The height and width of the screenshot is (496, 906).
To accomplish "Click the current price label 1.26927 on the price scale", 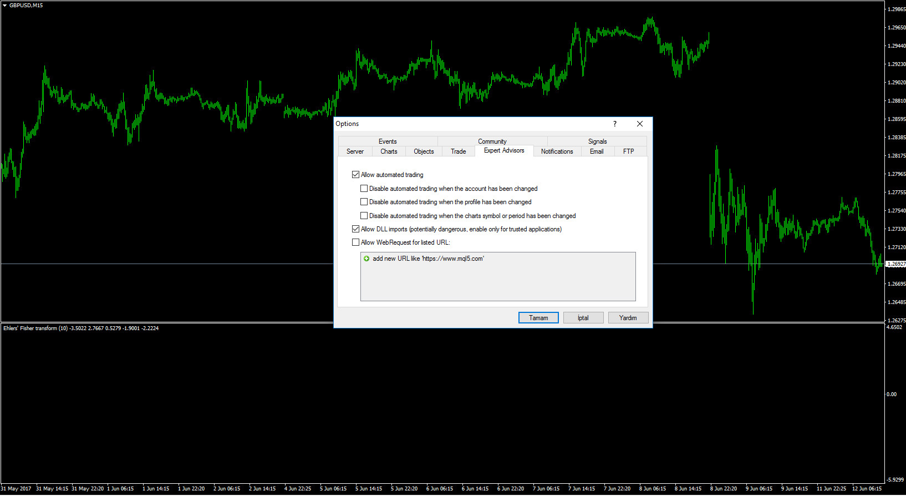I will click(895, 264).
